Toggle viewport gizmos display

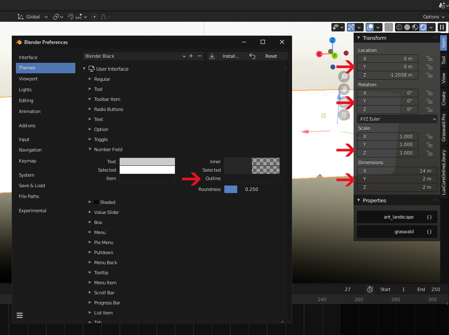click(x=351, y=27)
